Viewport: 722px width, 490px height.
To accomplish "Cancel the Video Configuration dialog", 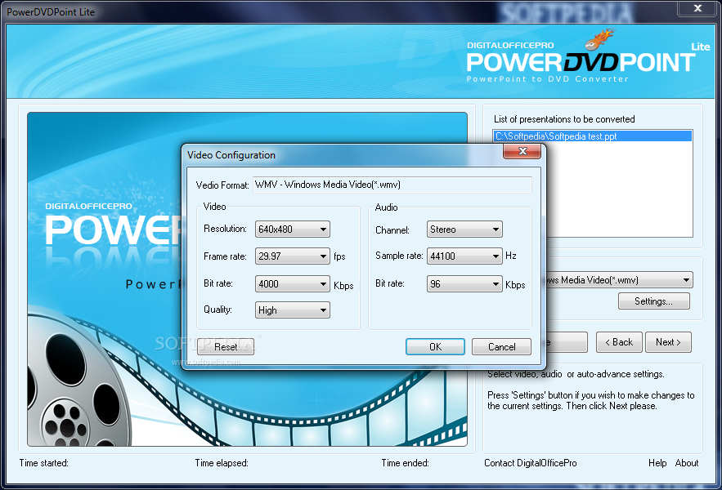I will click(501, 347).
